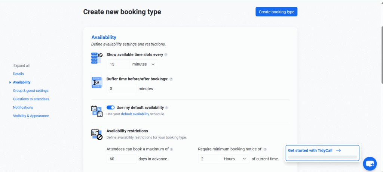Click the maximum days in advance field
Image resolution: width=383 pixels, height=172 pixels.
[x=122, y=159]
